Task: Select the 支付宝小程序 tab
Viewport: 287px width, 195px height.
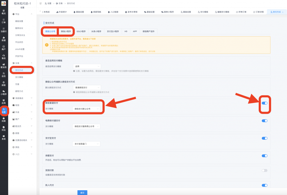Action: pyautogui.click(x=113, y=32)
